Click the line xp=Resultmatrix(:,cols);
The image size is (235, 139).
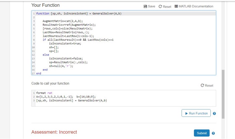pos(68,62)
